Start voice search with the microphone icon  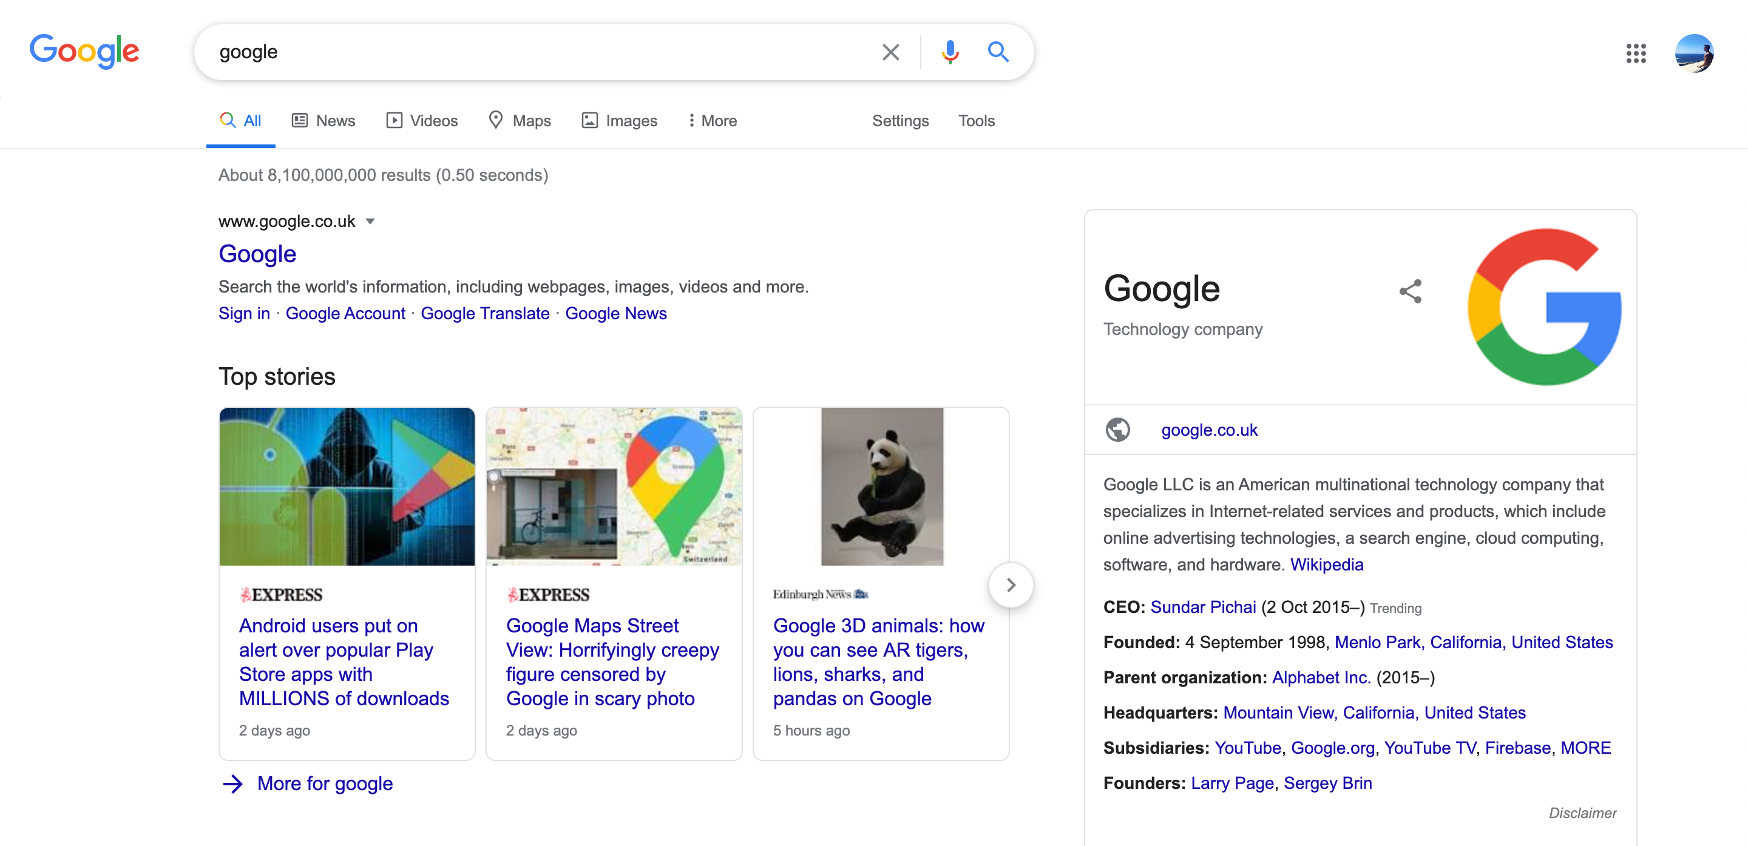pyautogui.click(x=950, y=52)
